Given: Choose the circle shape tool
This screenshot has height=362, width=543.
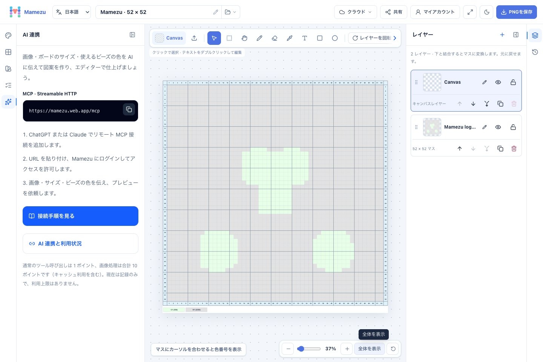Looking at the screenshot, I should coord(335,38).
